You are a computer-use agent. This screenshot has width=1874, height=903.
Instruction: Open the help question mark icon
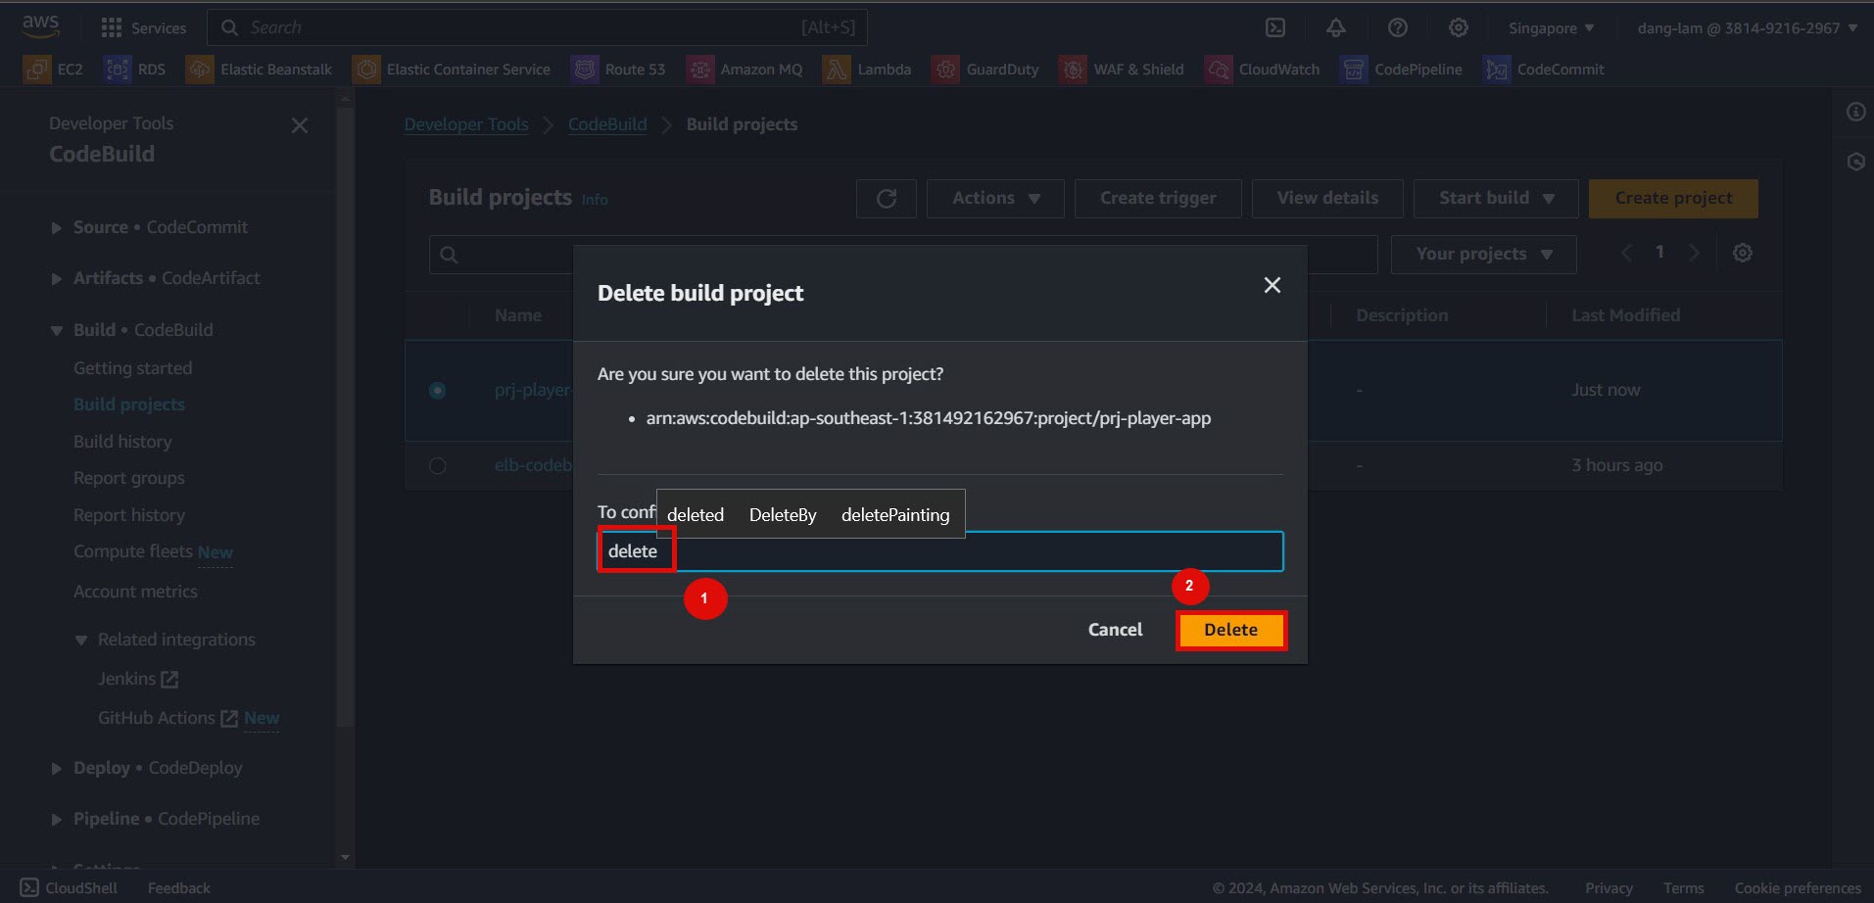coord(1398,27)
